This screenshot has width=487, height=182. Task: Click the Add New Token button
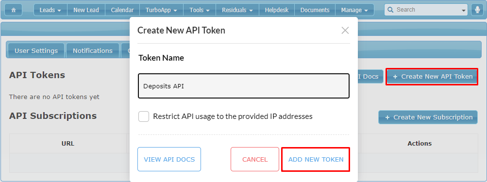316,159
